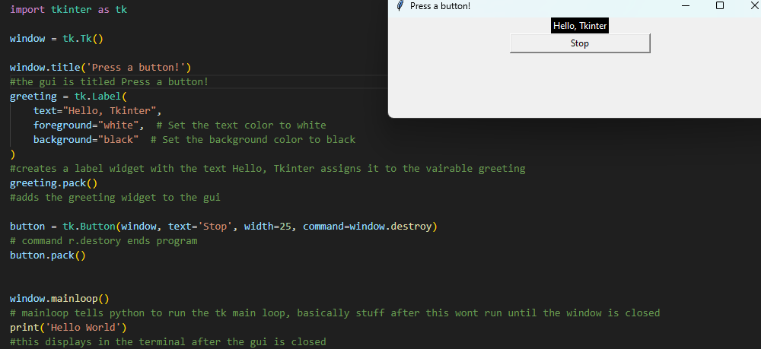Place cursor on the import keyword
This screenshot has width=761, height=349.
27,9
